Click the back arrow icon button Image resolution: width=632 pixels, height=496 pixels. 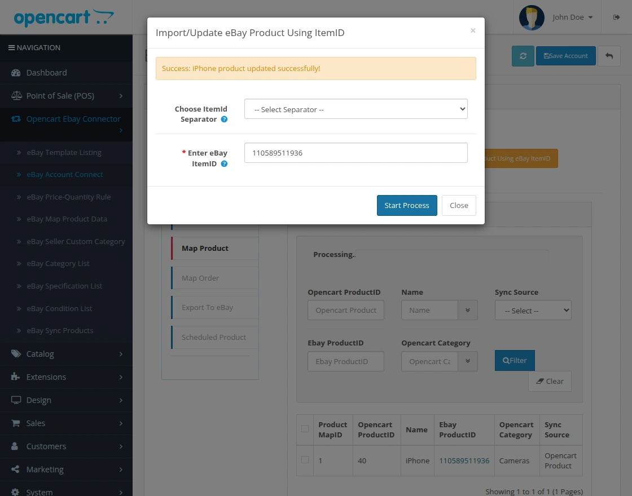609,56
